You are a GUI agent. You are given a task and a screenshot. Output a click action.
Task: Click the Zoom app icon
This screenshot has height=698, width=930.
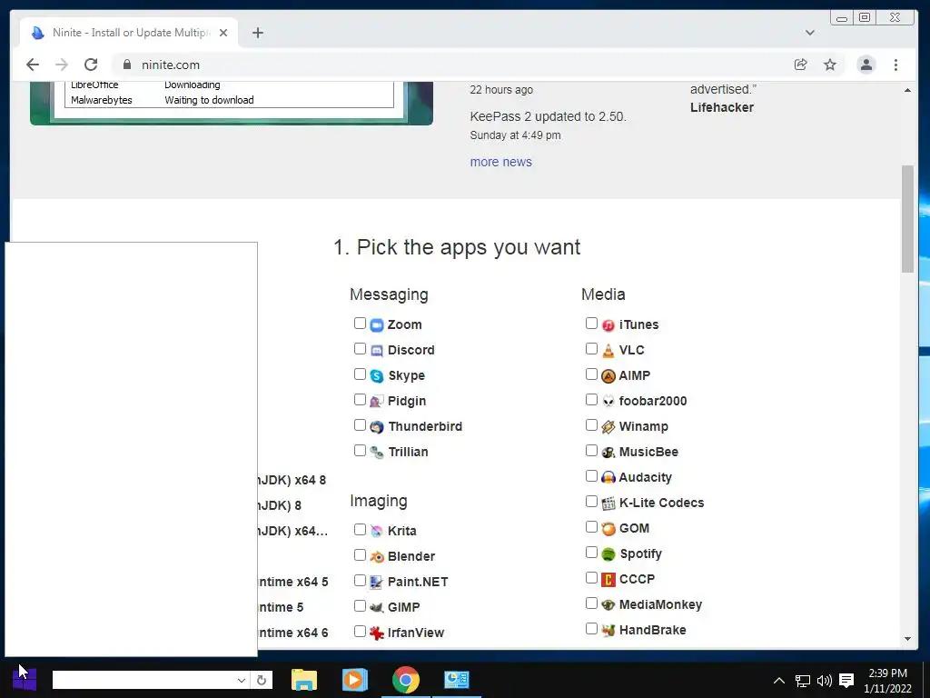click(x=377, y=325)
